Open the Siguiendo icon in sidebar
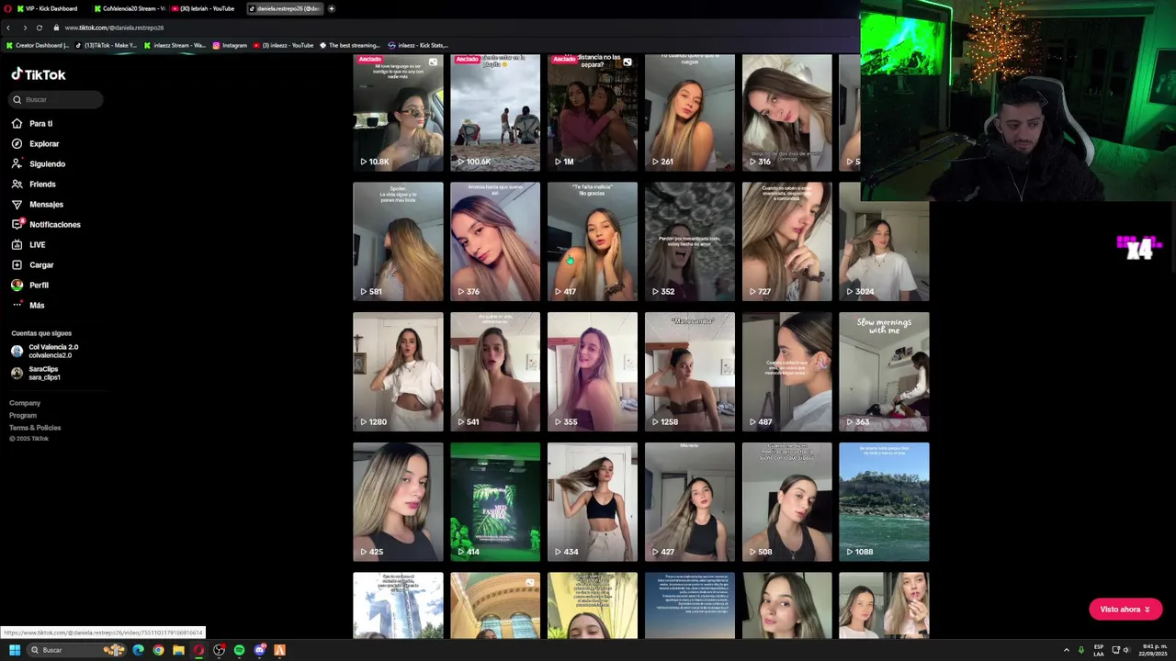This screenshot has width=1176, height=661. coord(17,163)
